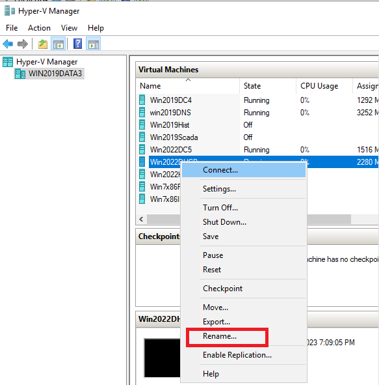The image size is (379, 385).
Task: Open the View menu
Action: 69,28
